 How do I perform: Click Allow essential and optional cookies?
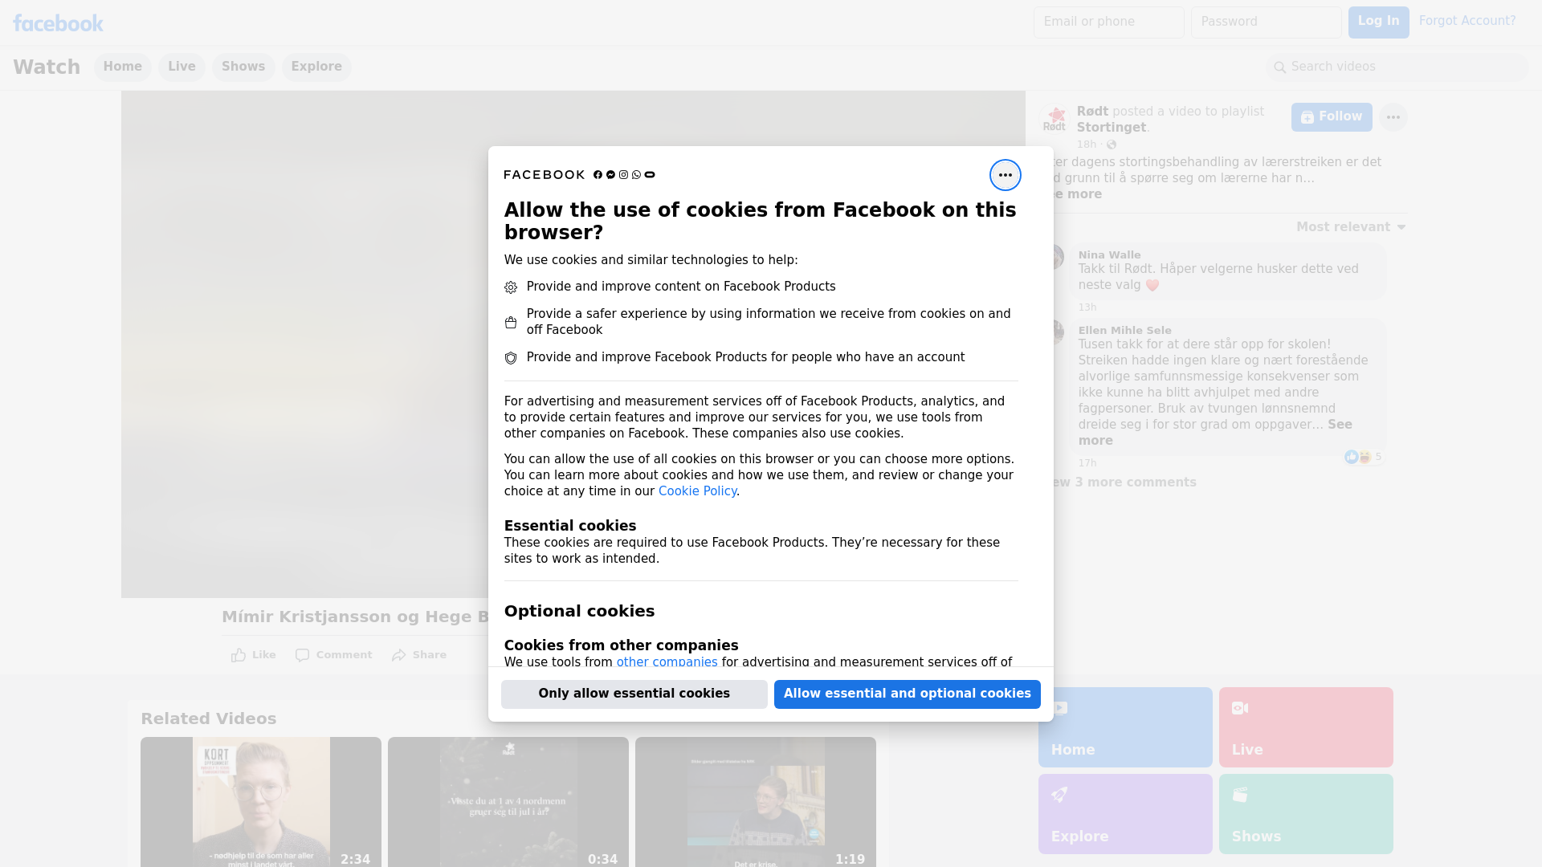907,694
